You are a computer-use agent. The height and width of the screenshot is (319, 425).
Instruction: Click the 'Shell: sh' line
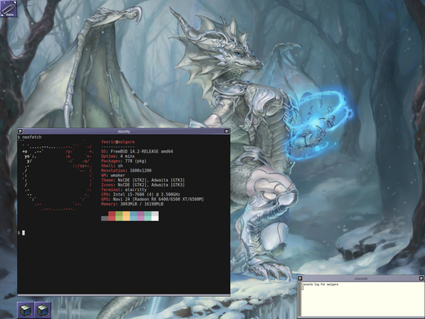click(x=112, y=166)
